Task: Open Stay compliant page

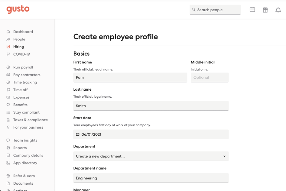Action: 26,112
